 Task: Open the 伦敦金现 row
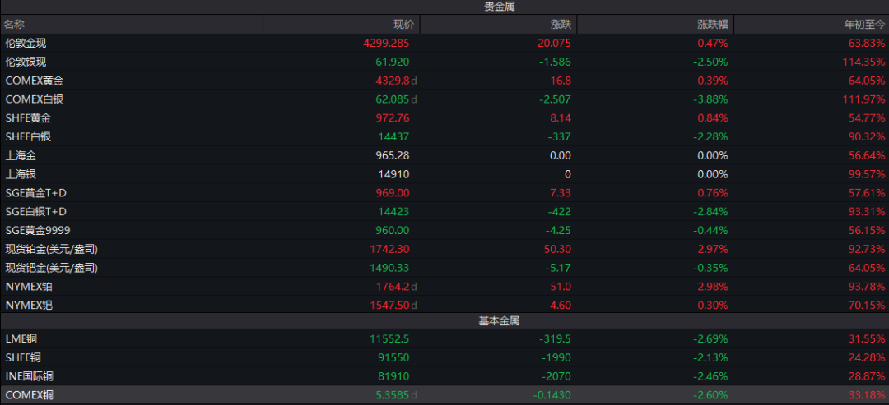(x=26, y=44)
